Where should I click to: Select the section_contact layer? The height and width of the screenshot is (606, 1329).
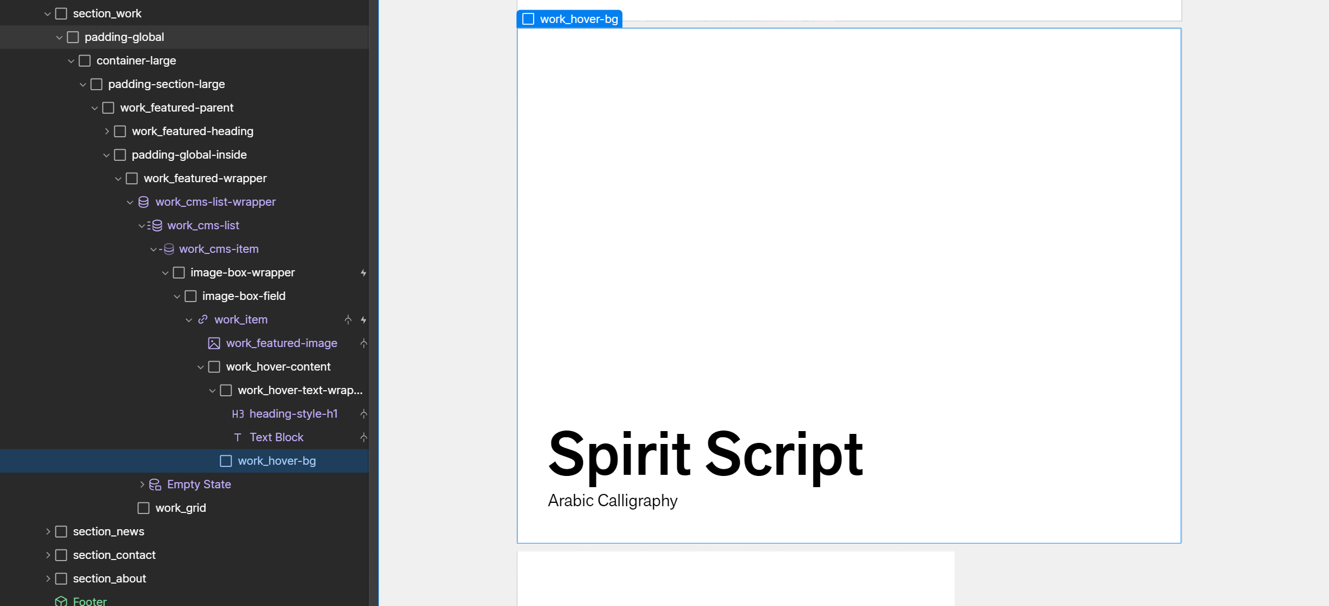point(114,555)
